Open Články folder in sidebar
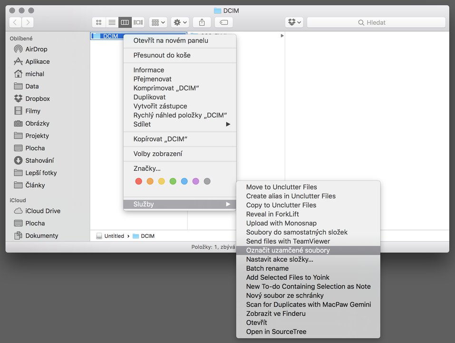Image resolution: width=455 pixels, height=343 pixels. [x=29, y=185]
